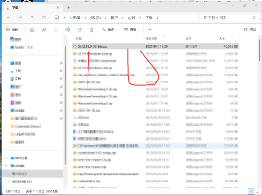Click 应用程序 type cell
The height and width of the screenshot is (195, 262).
click(x=191, y=46)
